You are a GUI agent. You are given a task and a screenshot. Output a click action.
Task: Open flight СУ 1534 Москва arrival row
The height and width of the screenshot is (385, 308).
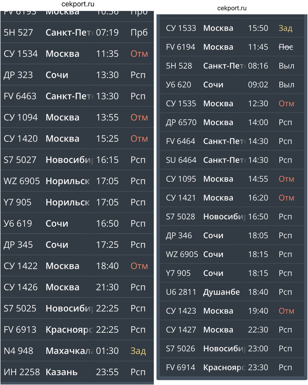pyautogui.click(x=77, y=54)
